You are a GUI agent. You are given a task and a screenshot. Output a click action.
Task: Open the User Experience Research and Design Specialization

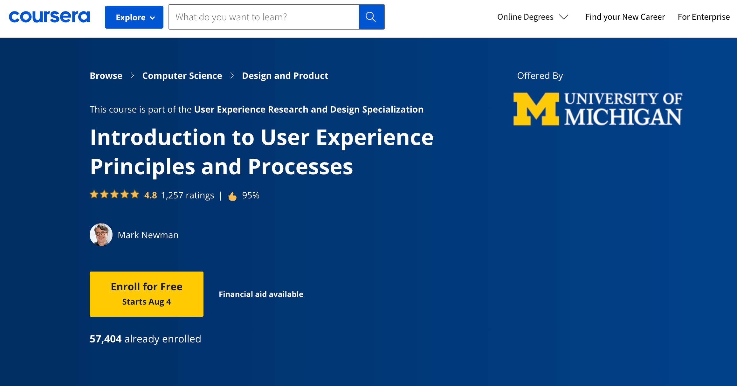[308, 109]
